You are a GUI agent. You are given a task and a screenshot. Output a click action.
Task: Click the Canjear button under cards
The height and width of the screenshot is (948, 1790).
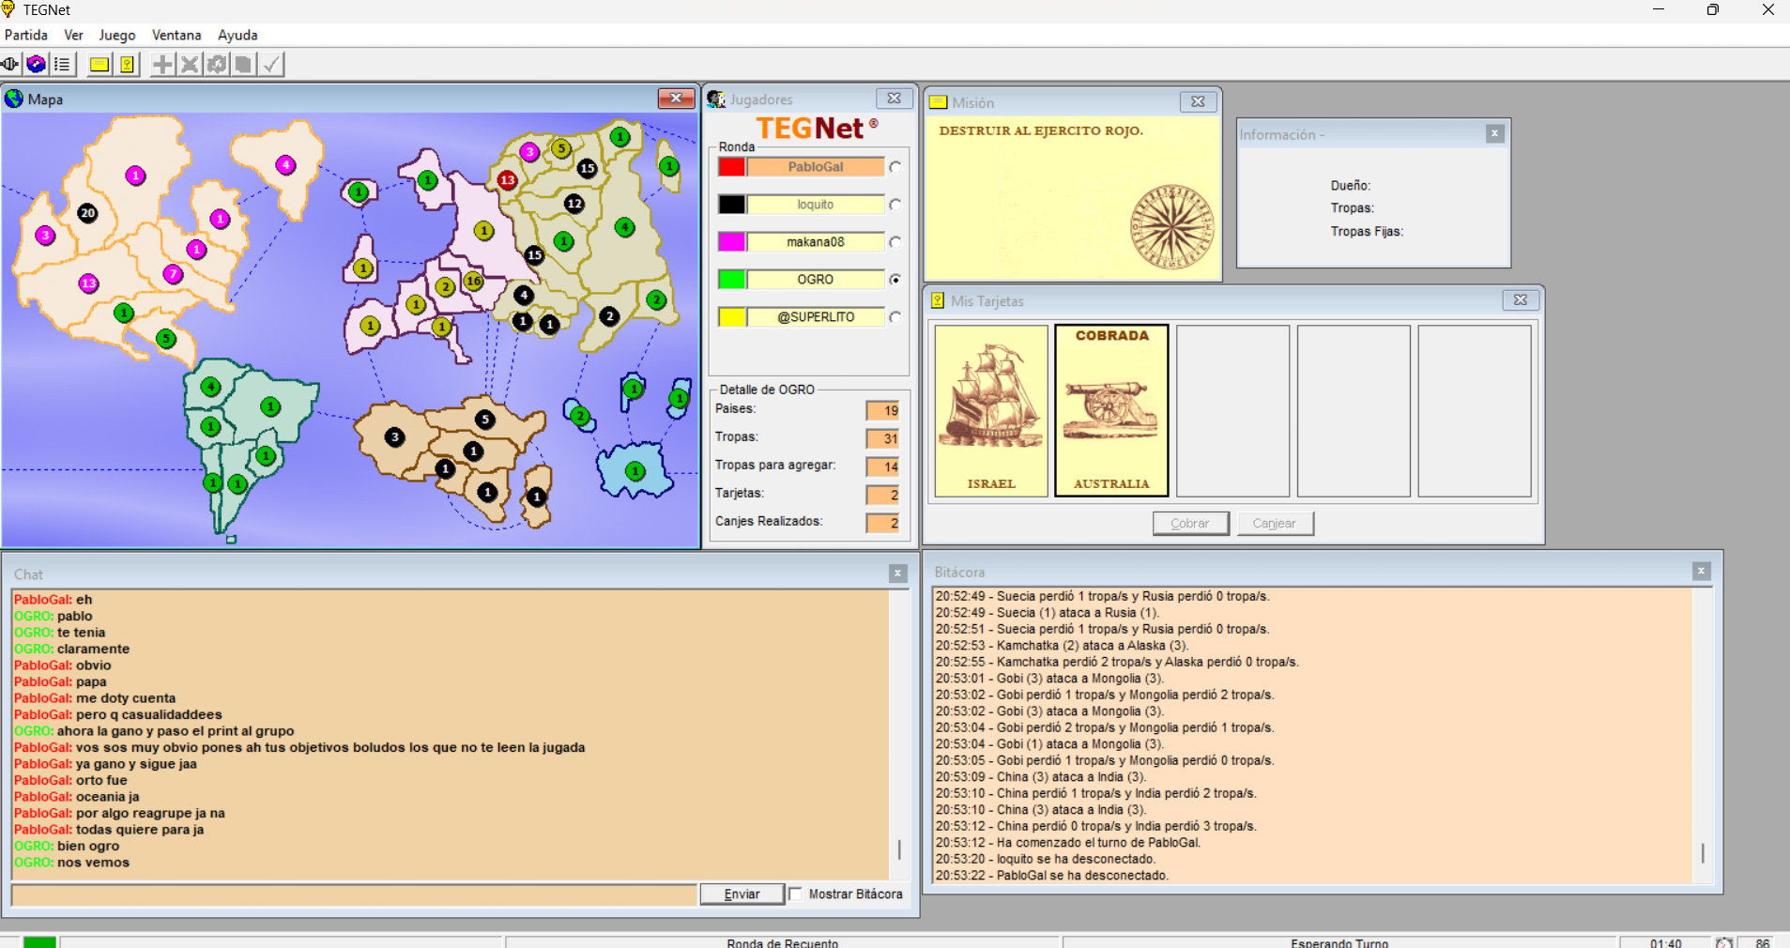coord(1275,523)
